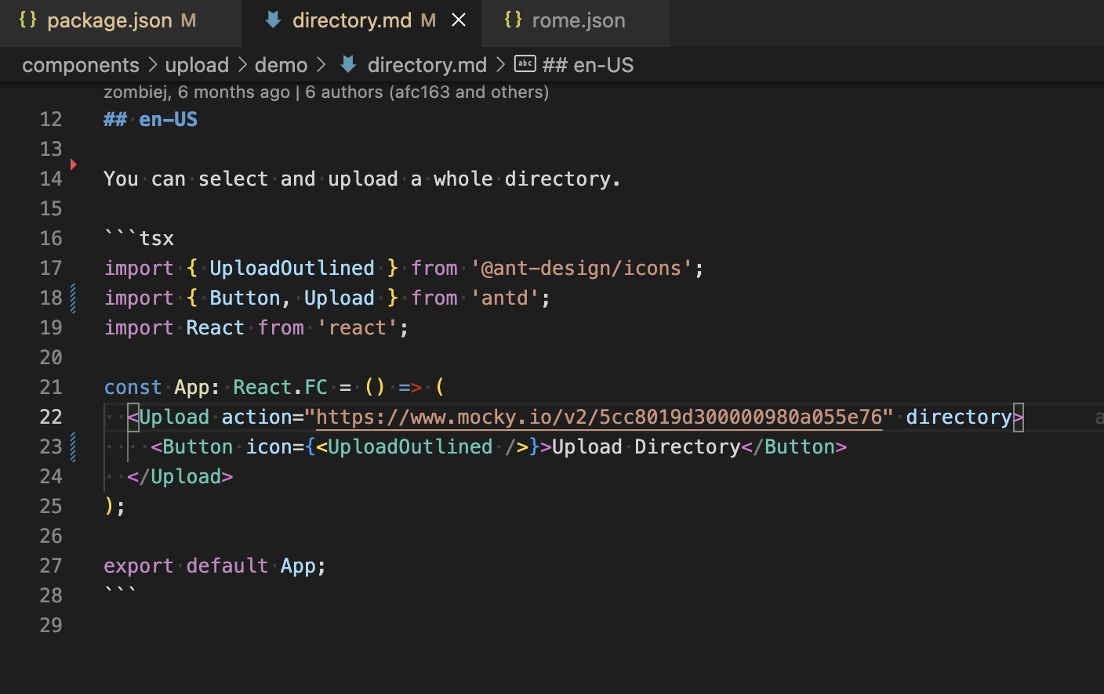Expand the upload breadcrumb dropdown
This screenshot has height=694, width=1104.
pyautogui.click(x=197, y=64)
